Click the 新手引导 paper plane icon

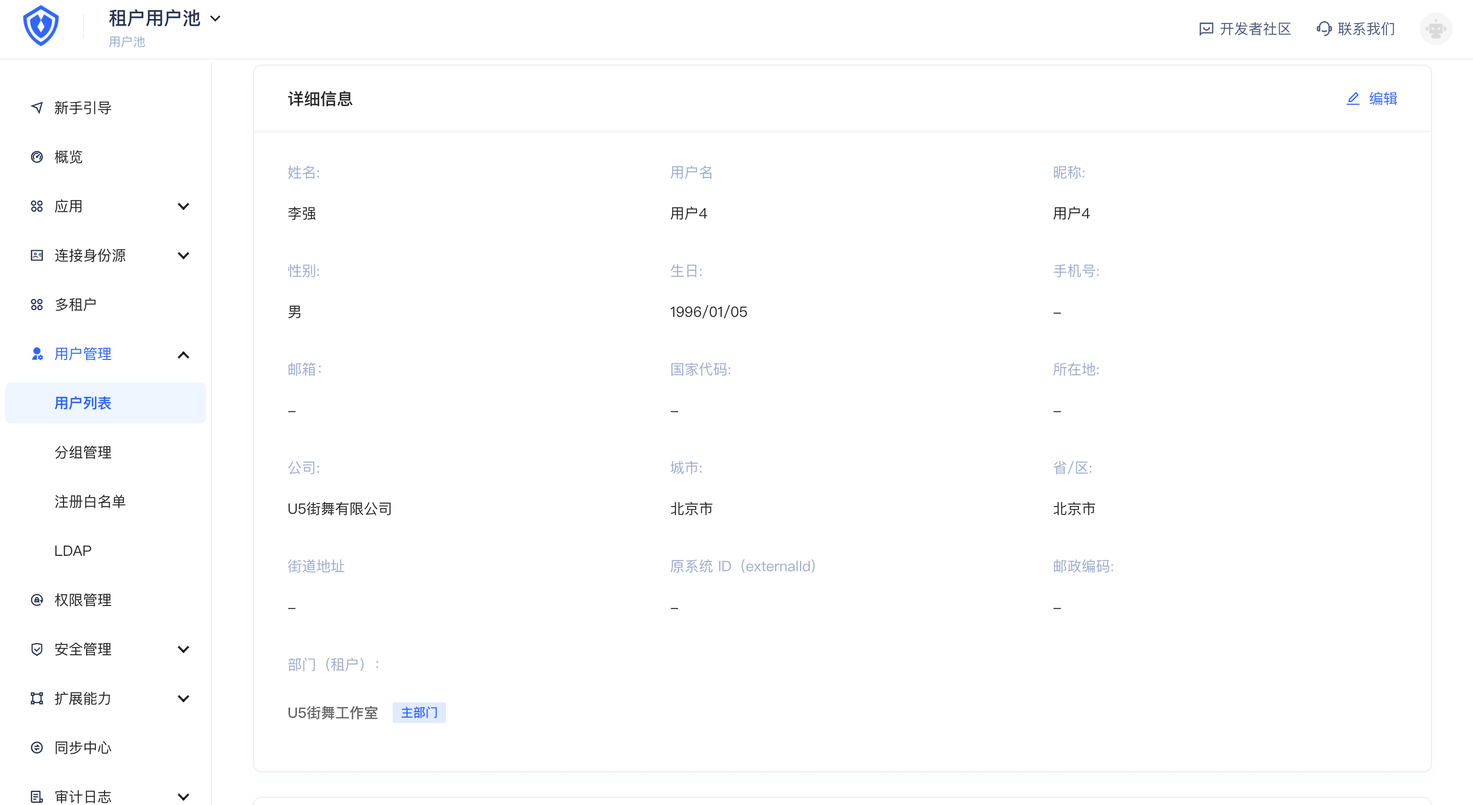(37, 108)
